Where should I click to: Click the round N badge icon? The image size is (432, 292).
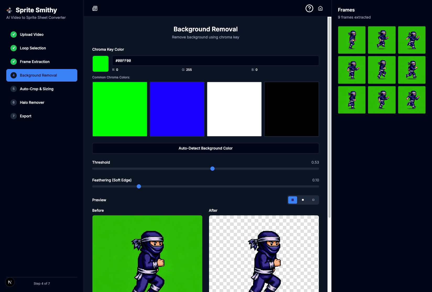(x=10, y=282)
